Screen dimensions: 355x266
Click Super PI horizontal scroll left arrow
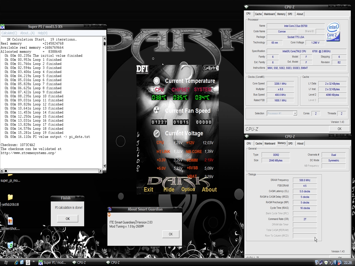point(2,171)
